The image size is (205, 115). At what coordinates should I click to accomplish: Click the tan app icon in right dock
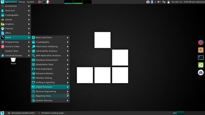pos(201,50)
